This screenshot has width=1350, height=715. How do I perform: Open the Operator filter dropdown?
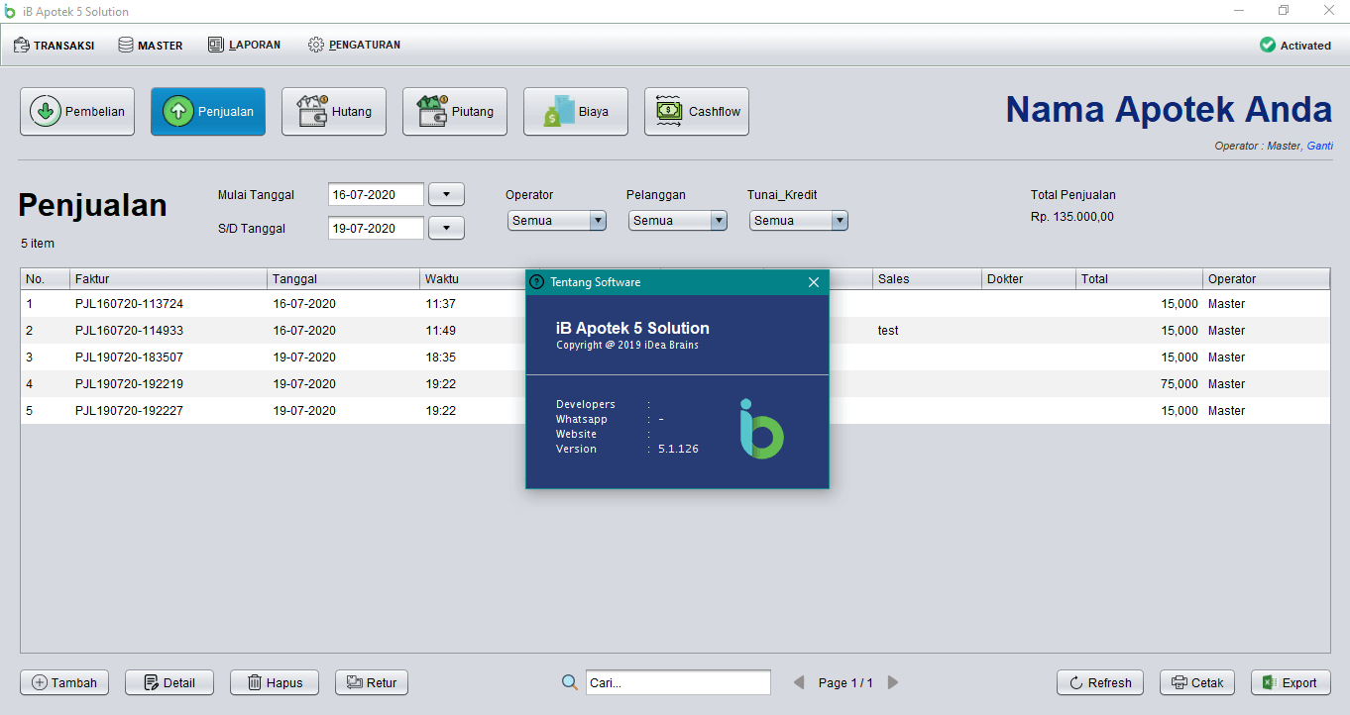click(598, 220)
